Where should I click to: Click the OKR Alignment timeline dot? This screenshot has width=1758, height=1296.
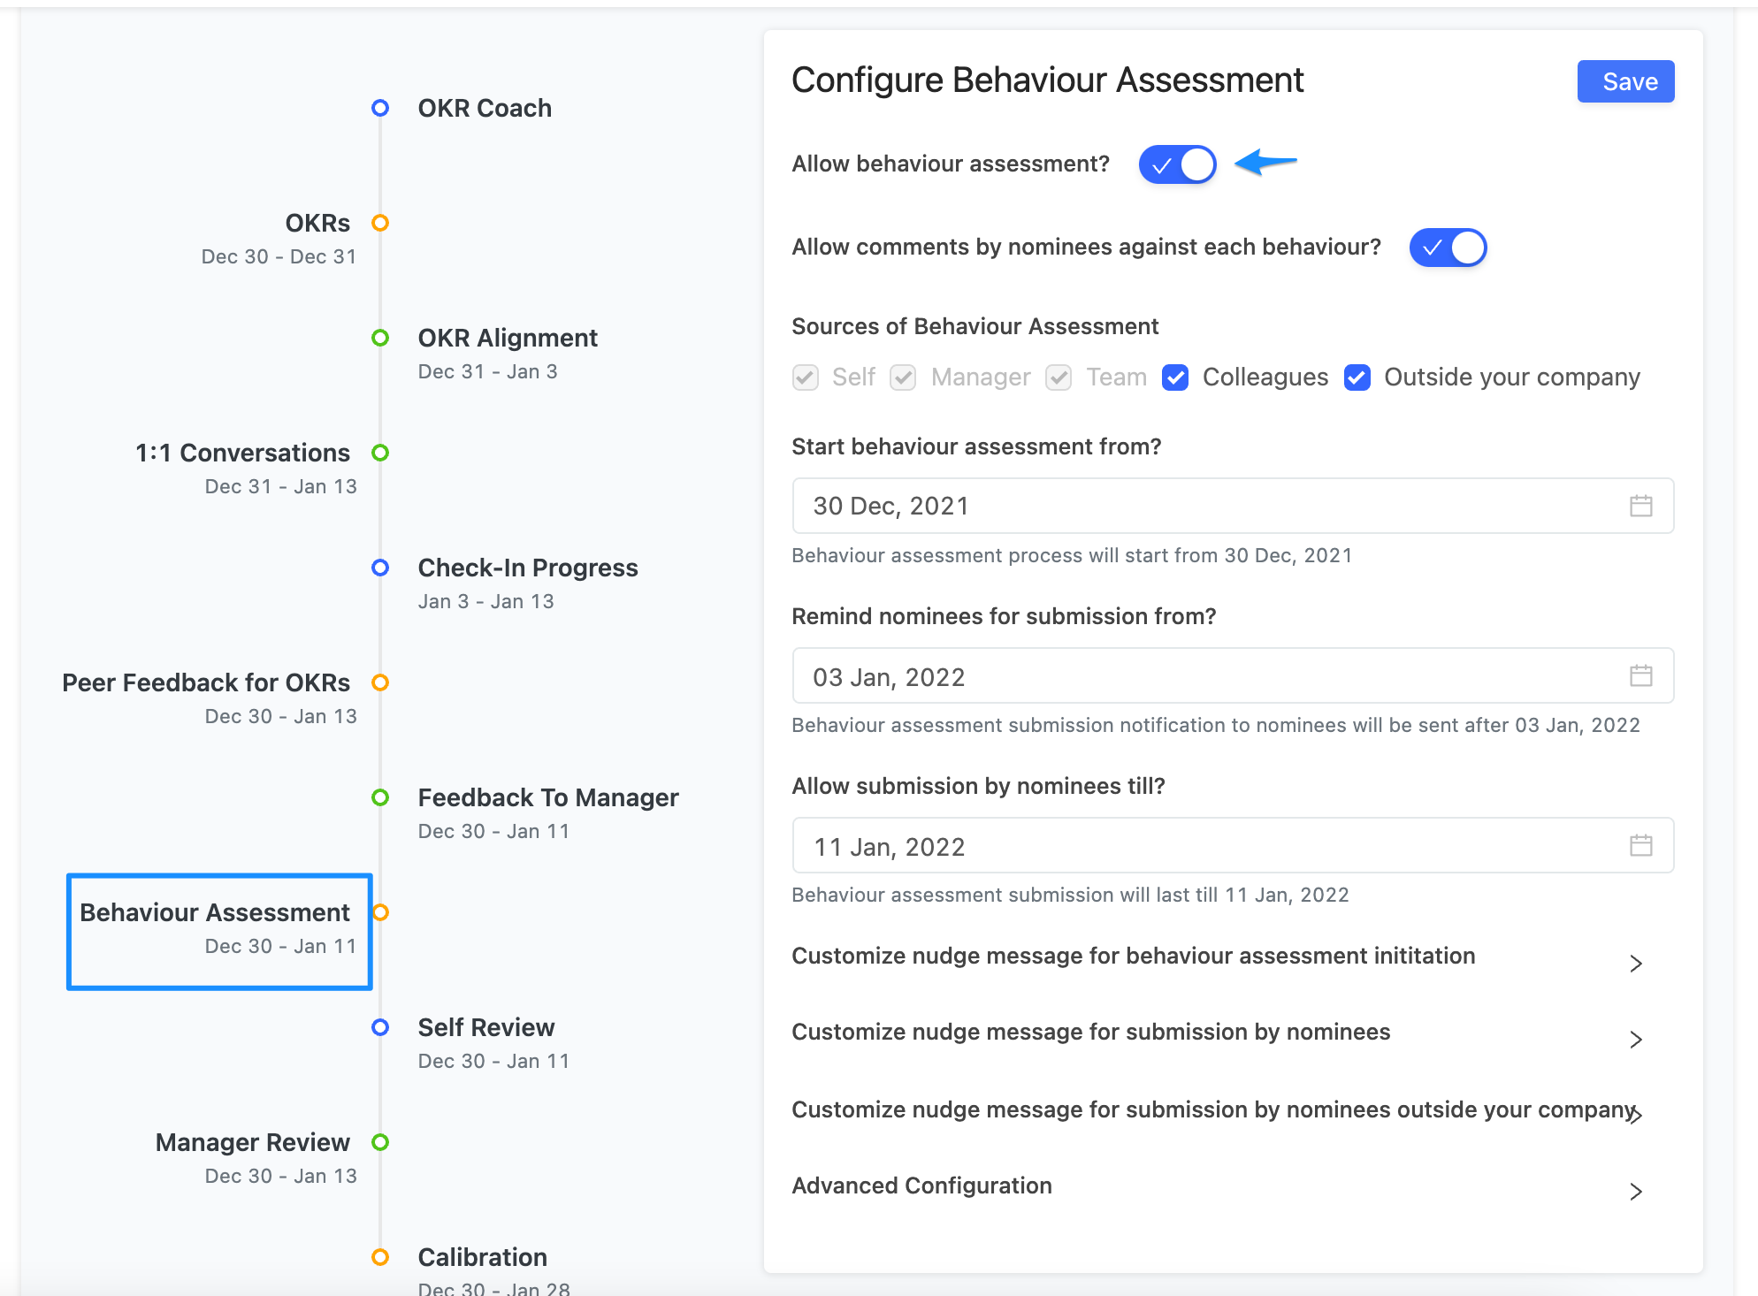tap(380, 338)
